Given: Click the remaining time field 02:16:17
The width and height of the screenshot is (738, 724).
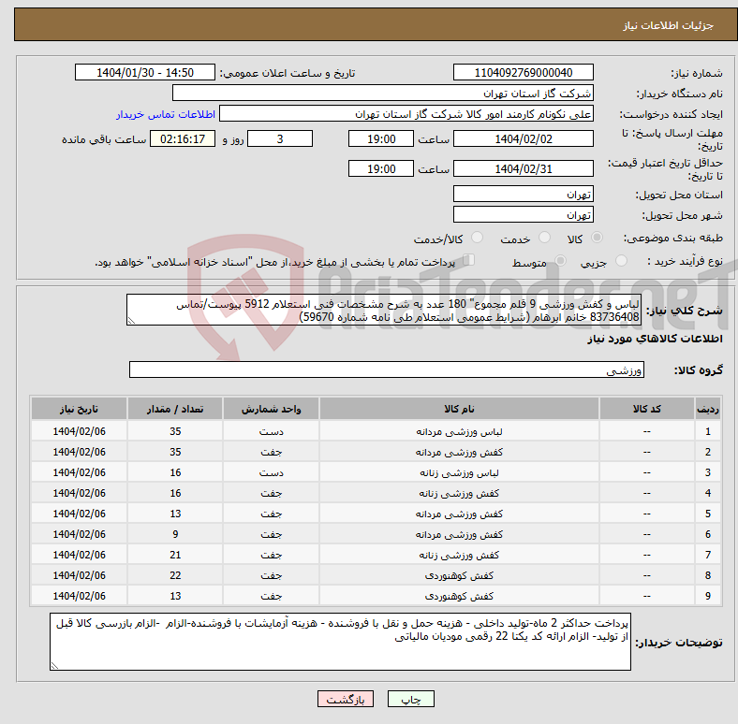Looking at the screenshot, I should [183, 138].
